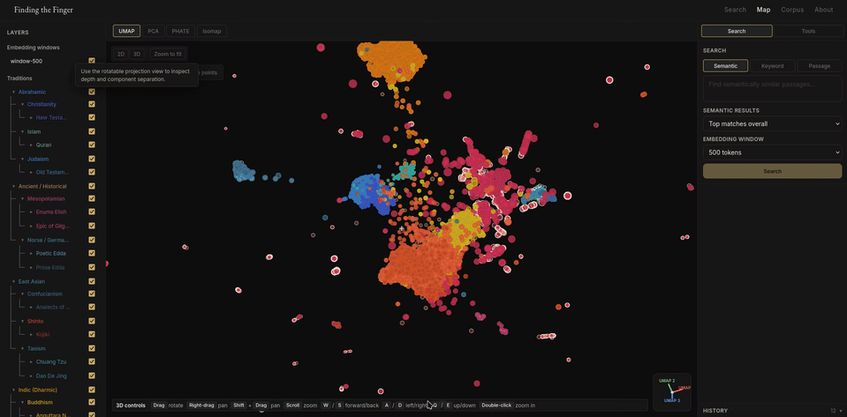The image size is (847, 417).
Task: Choose the Keyword search mode
Action: (x=772, y=66)
